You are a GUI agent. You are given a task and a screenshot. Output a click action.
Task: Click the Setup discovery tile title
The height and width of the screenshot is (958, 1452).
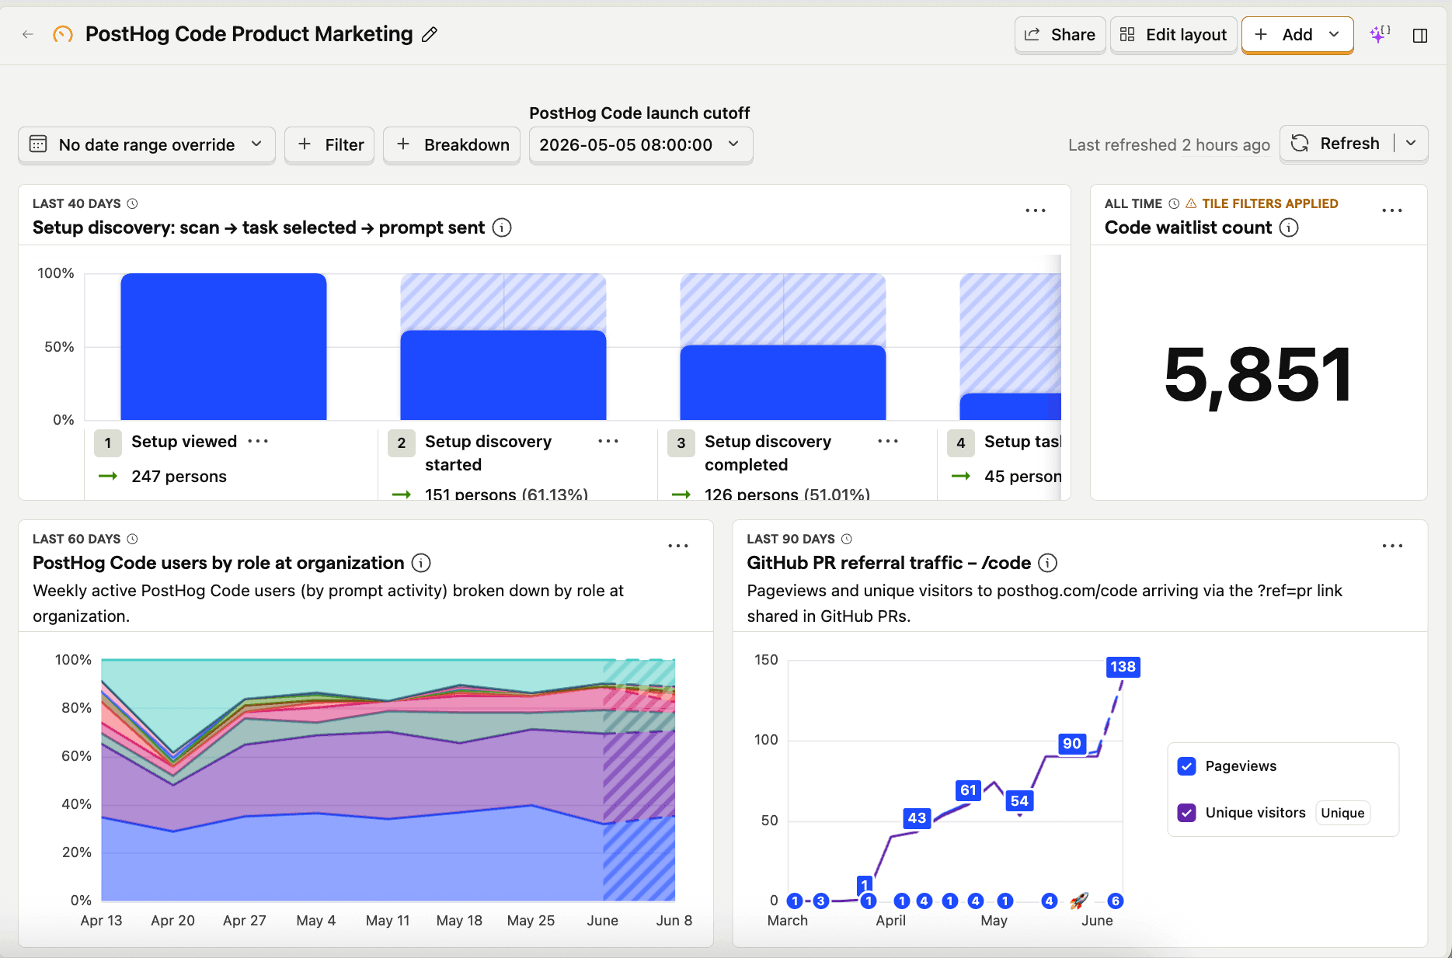(259, 227)
